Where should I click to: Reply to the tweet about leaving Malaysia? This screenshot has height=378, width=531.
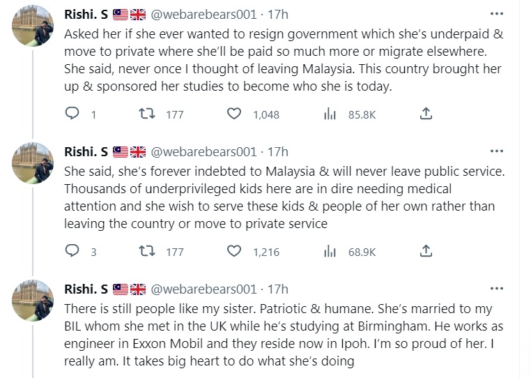(x=72, y=114)
